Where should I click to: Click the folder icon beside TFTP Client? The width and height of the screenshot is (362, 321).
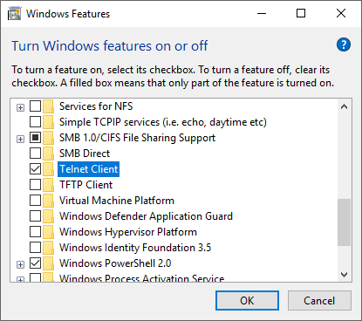(x=48, y=185)
